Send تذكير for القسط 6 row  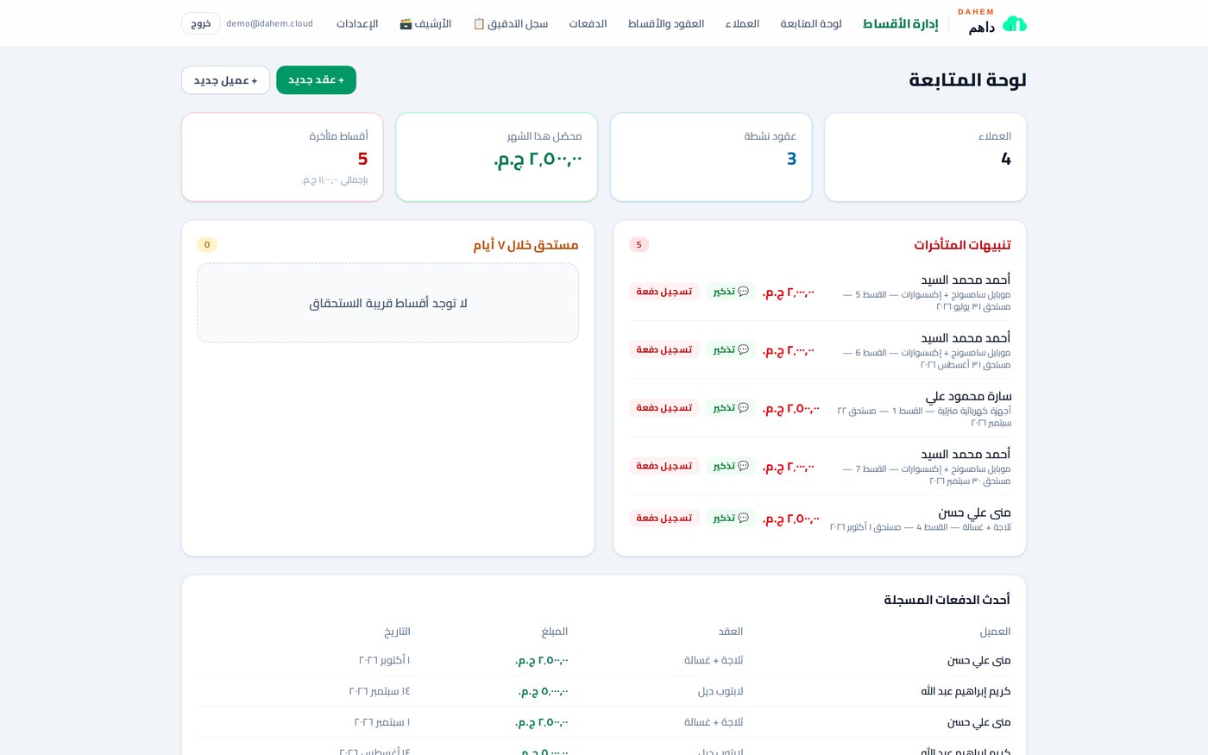731,349
